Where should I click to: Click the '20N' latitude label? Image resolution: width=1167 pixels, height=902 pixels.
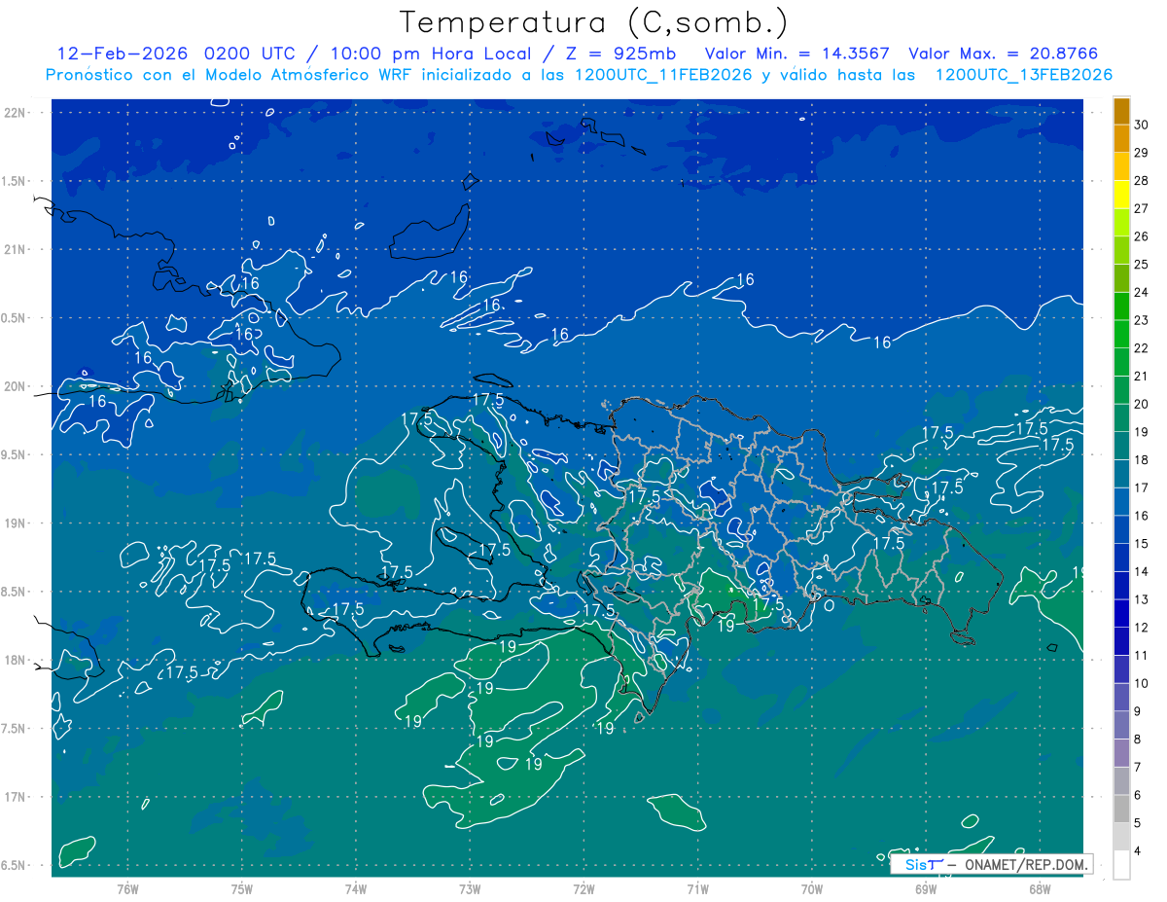pos(15,386)
